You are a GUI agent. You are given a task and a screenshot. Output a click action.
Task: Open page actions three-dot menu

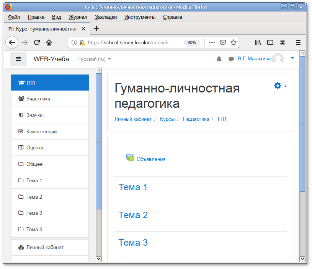[212, 42]
